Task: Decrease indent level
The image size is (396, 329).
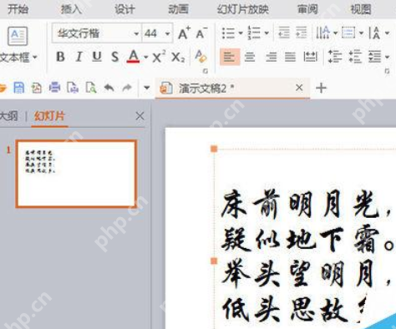Action: (284, 33)
